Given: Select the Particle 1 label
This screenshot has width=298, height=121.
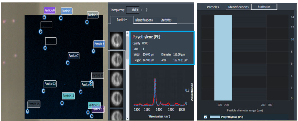Looking at the screenshot, I should coord(66,11).
